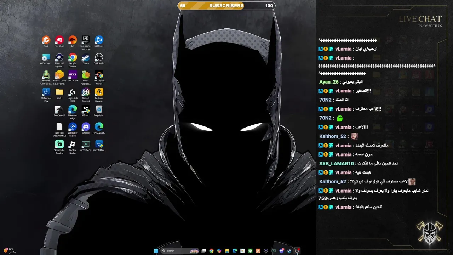
Task: Switch to Steam in the taskbar
Action: tap(289, 251)
